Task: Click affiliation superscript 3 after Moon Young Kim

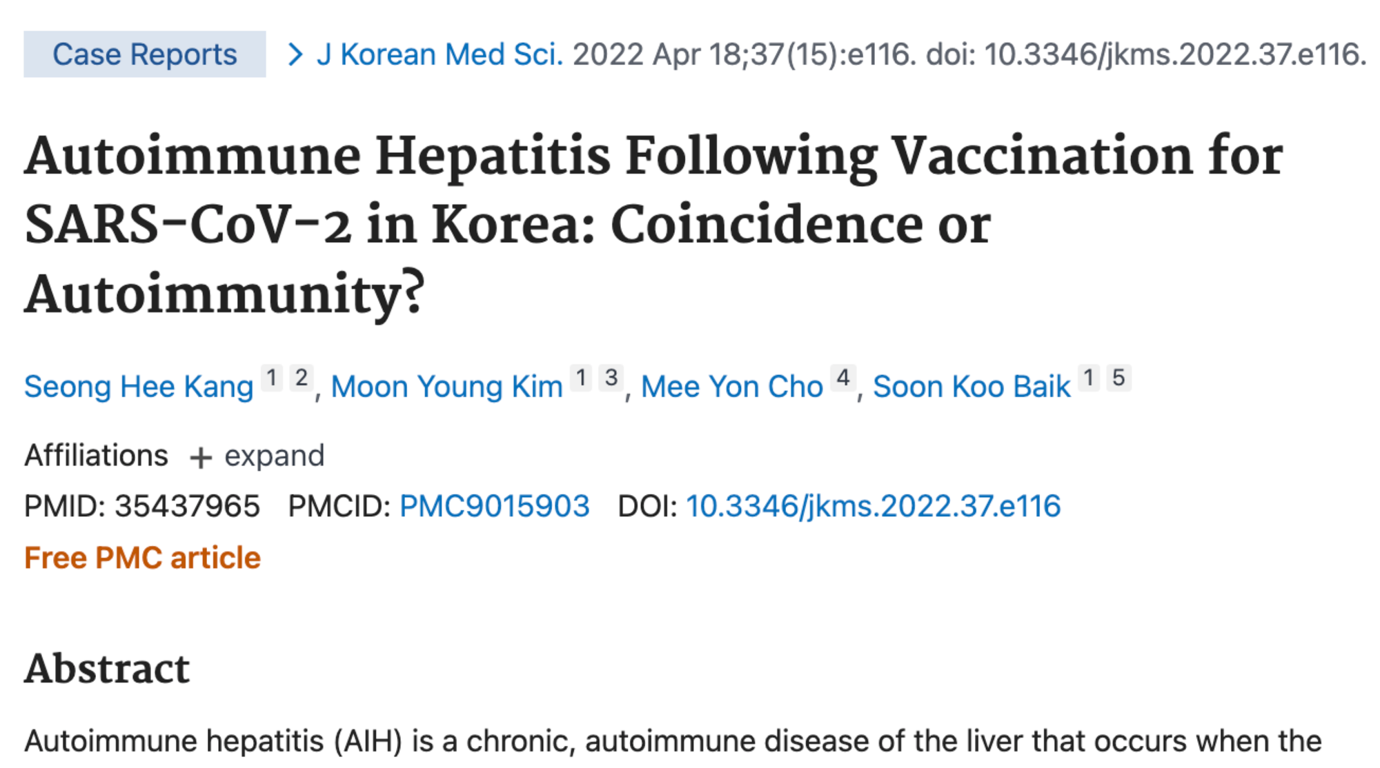Action: (x=611, y=378)
